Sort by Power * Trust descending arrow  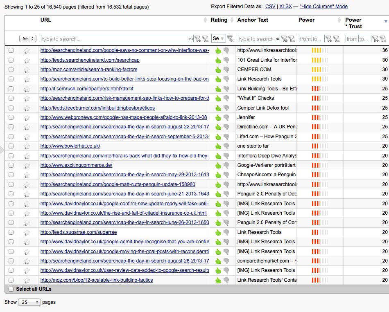tap(386, 21)
